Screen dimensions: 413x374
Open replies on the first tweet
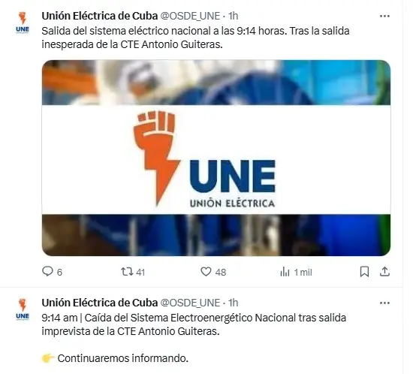52,272
